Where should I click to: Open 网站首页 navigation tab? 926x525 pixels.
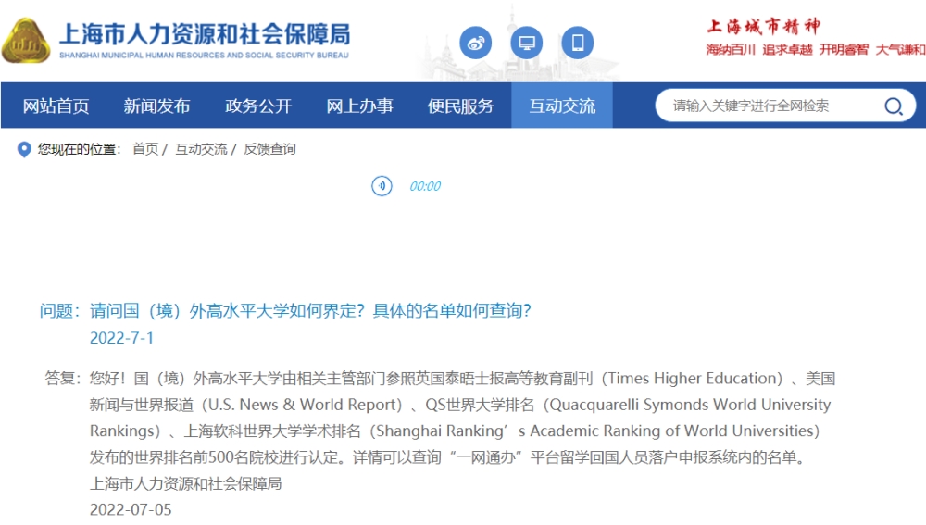56,106
